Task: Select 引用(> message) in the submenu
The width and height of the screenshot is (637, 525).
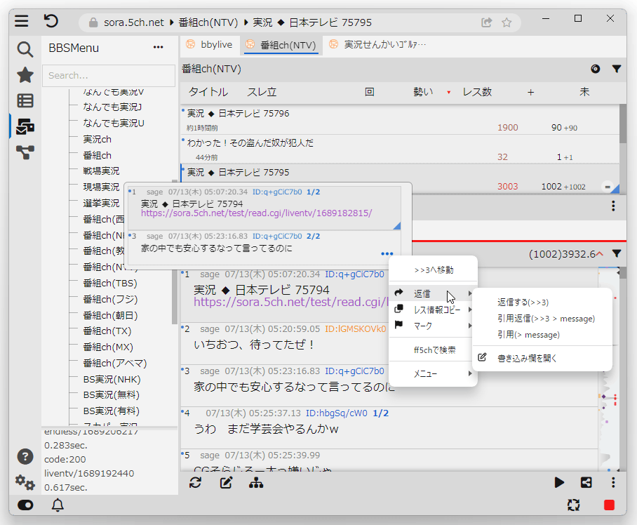Action: (542, 335)
